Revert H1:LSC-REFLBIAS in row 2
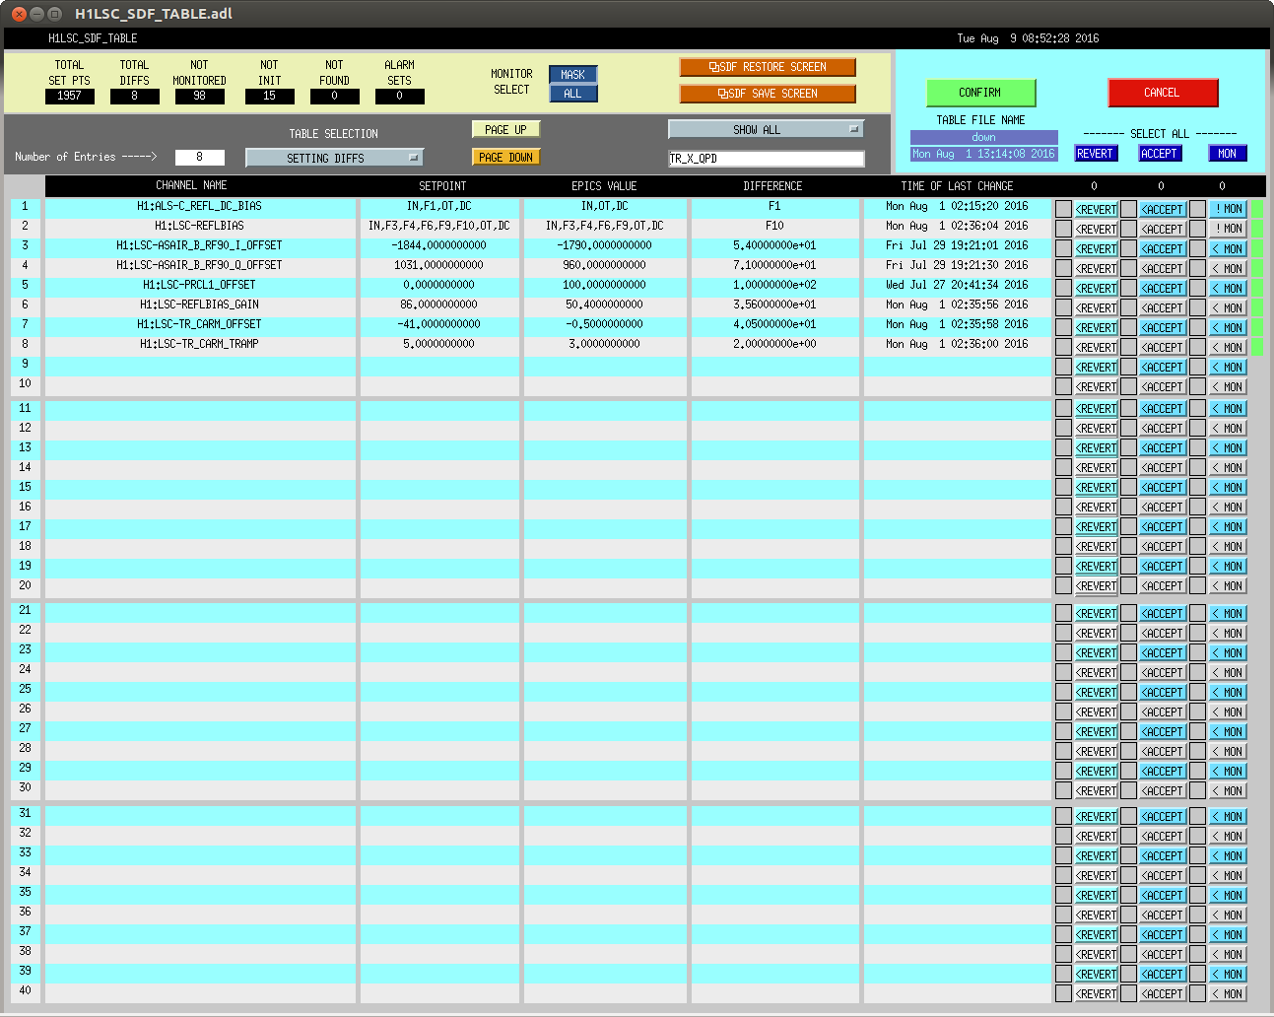Screen dimensions: 1274x1017 click(1096, 230)
